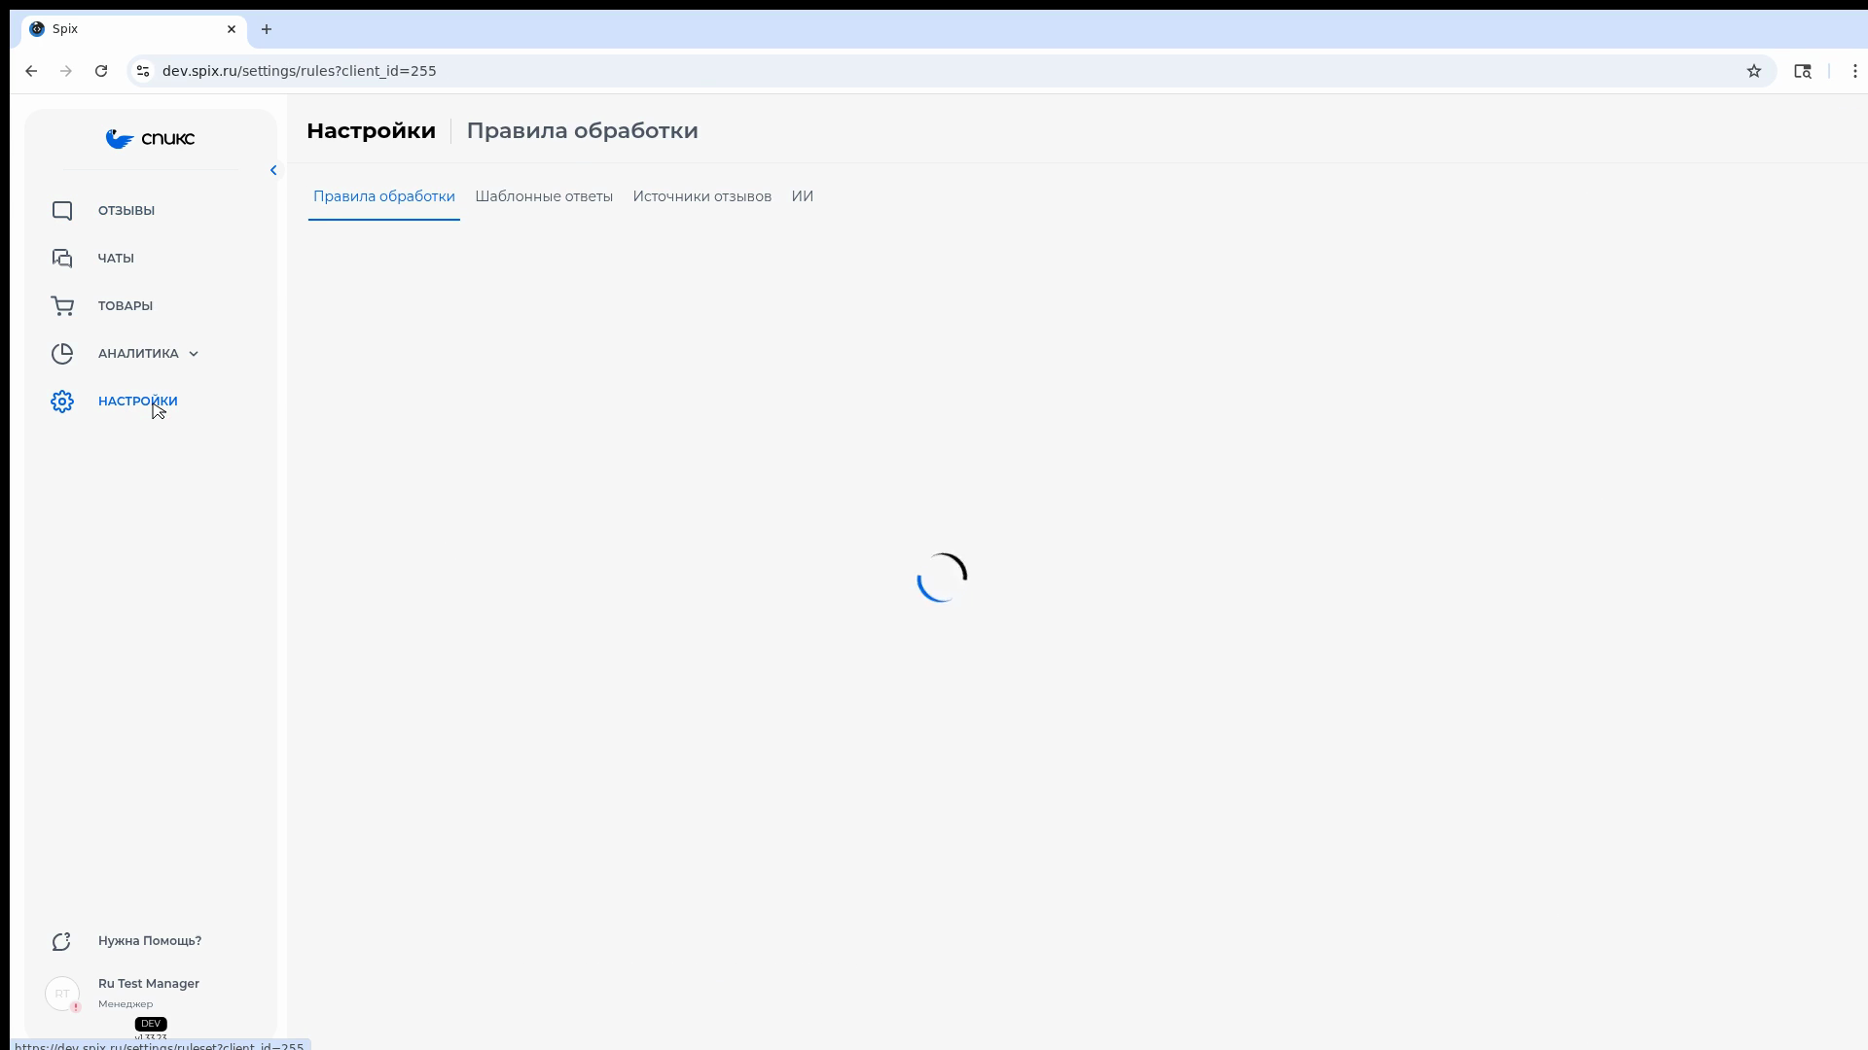Collapse the sidebar with the chevron arrow
Image resolution: width=1868 pixels, height=1050 pixels.
pyautogui.click(x=273, y=170)
